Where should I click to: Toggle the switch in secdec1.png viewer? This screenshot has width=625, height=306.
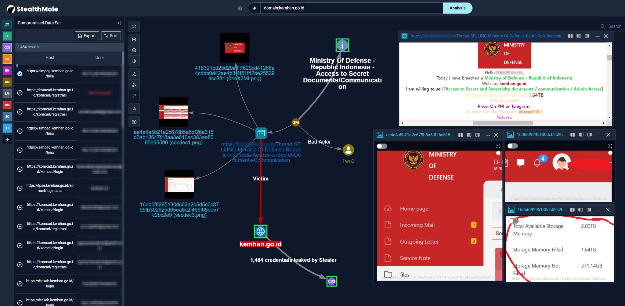[x=382, y=146]
